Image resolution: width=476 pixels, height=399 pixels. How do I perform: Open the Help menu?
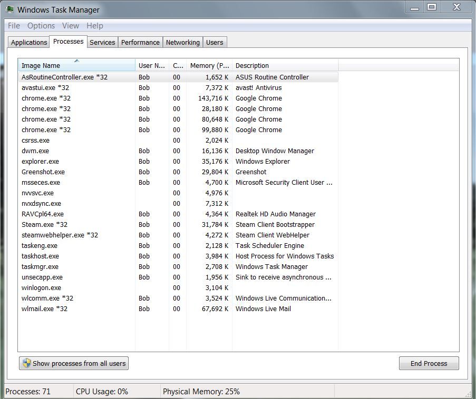(95, 25)
